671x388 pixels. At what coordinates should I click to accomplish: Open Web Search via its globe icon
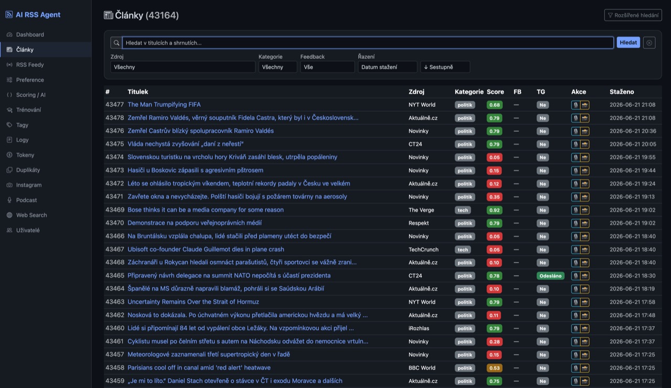point(9,215)
